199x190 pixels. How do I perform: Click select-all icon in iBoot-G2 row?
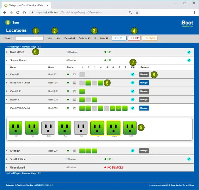coord(74,75)
